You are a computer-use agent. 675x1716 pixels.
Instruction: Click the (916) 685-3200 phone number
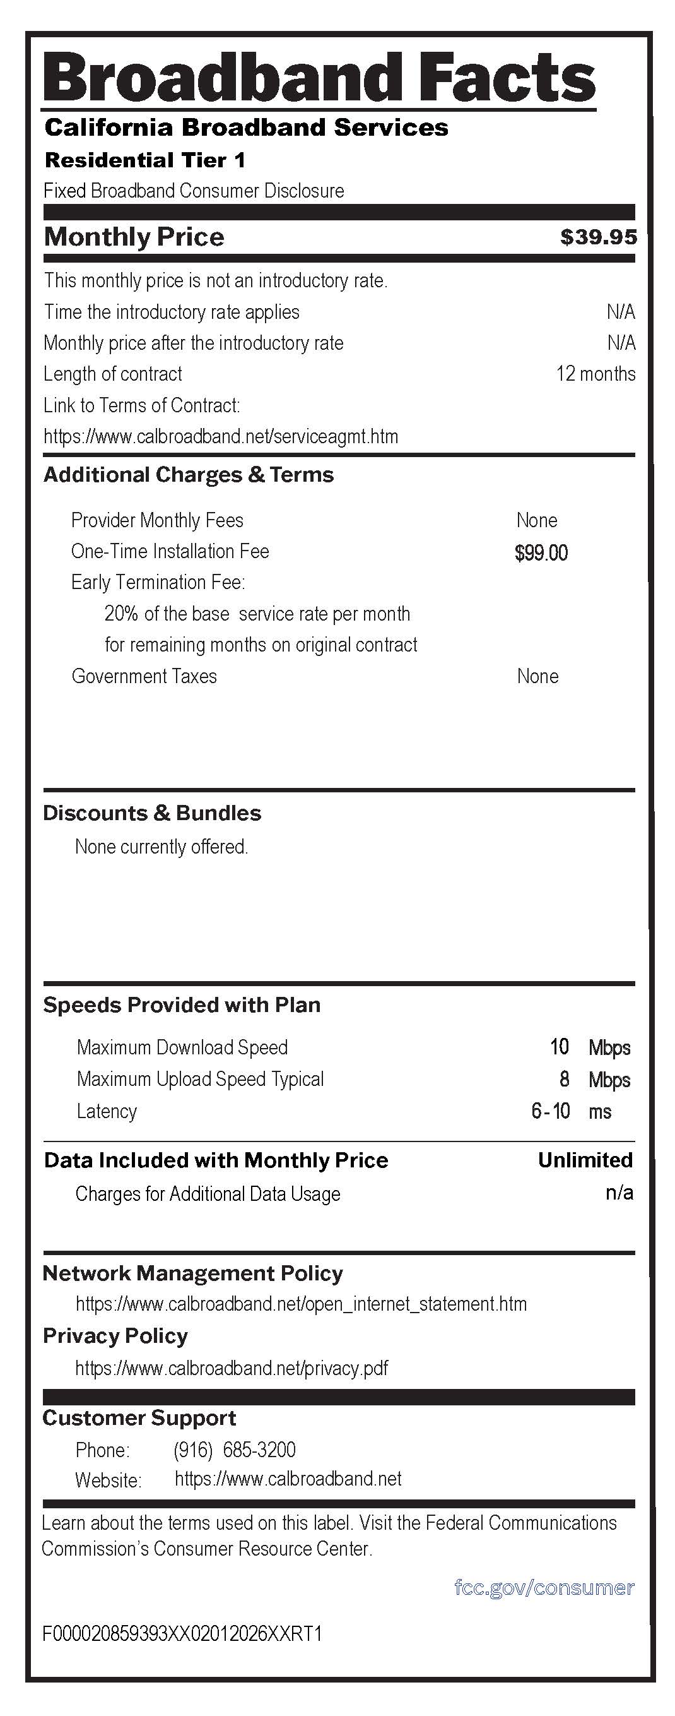click(234, 1450)
